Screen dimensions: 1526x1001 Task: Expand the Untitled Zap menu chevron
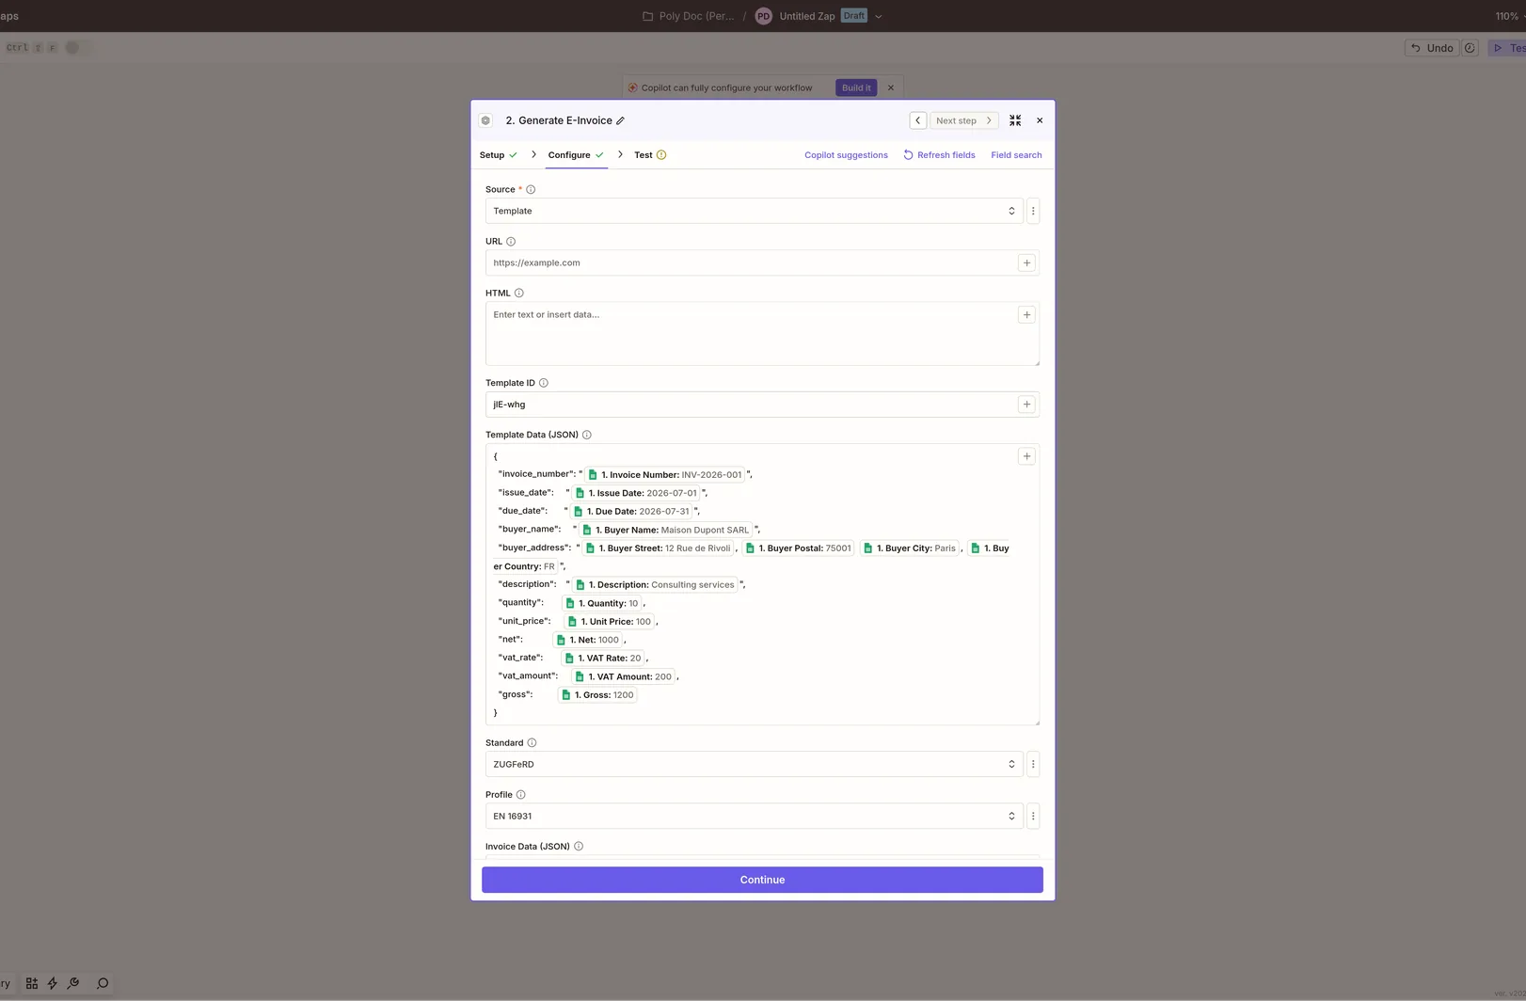click(878, 16)
